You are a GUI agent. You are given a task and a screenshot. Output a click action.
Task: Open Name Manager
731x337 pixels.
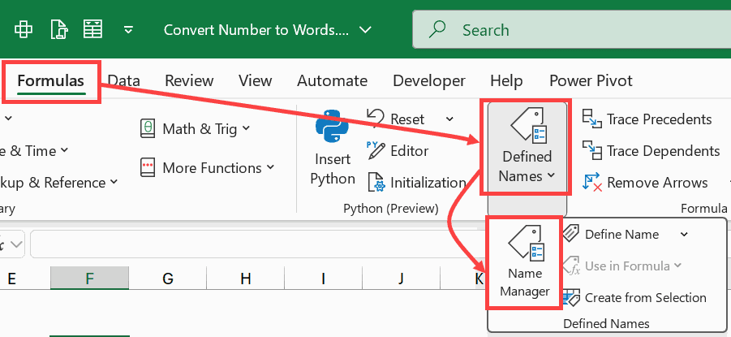(524, 261)
